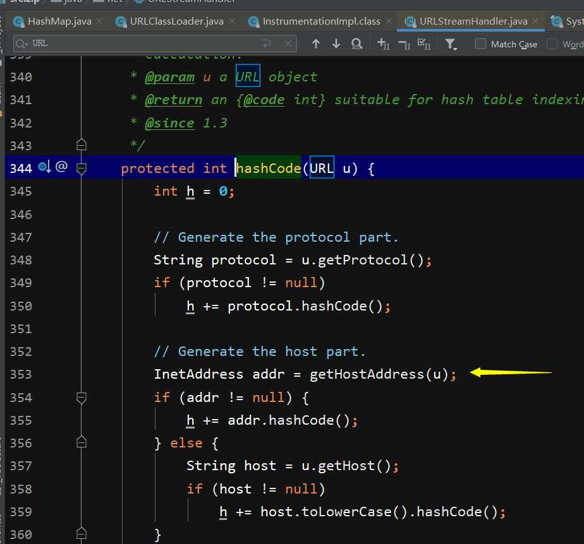584x544 pixels.
Task: Click the @ annotation gutter icon line 344
Action: coord(61,166)
